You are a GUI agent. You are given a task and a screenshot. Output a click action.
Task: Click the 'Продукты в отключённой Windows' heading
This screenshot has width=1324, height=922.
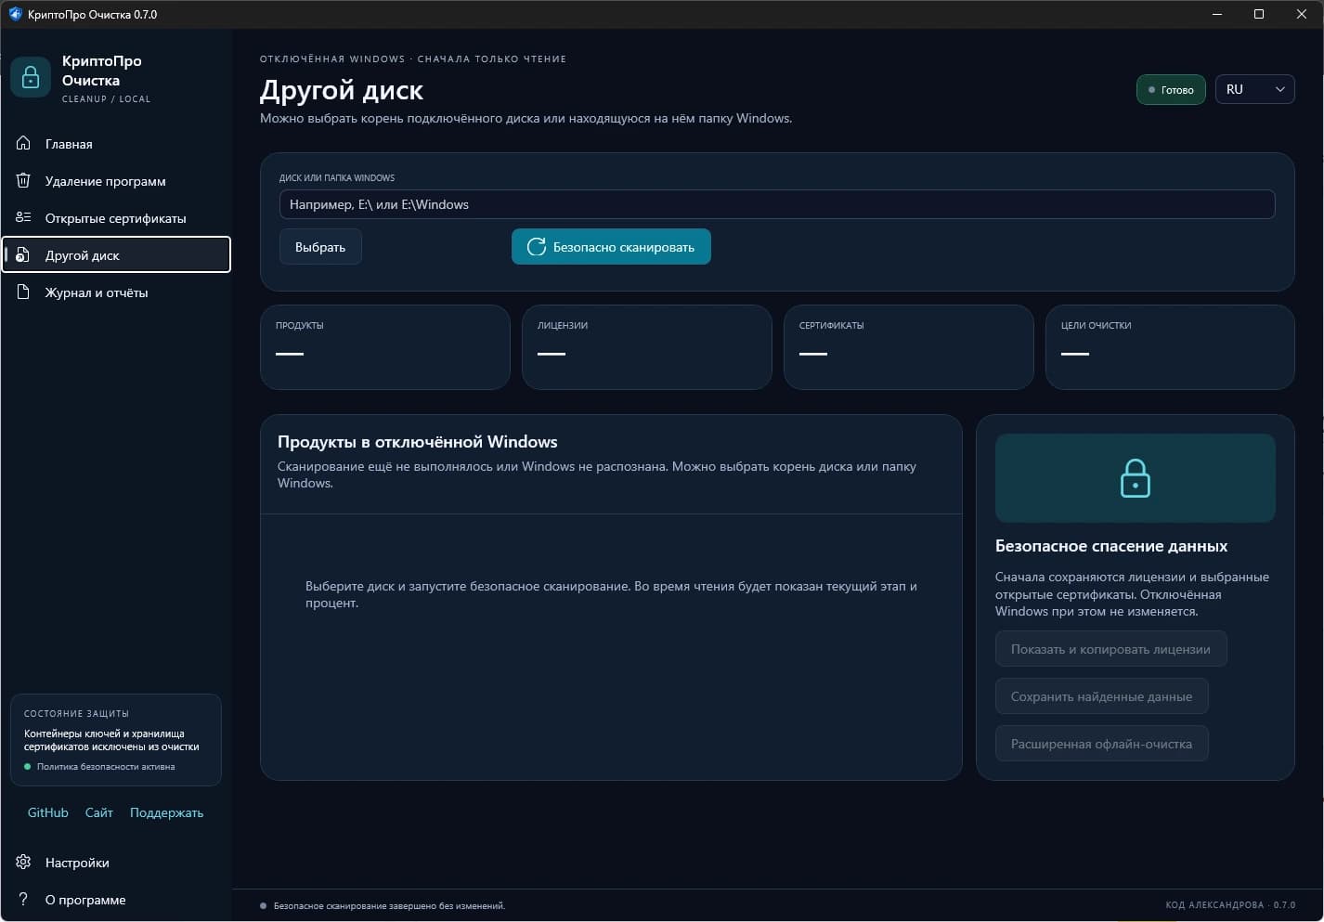click(418, 442)
